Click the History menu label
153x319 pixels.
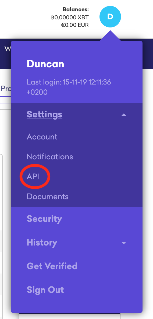click(42, 243)
